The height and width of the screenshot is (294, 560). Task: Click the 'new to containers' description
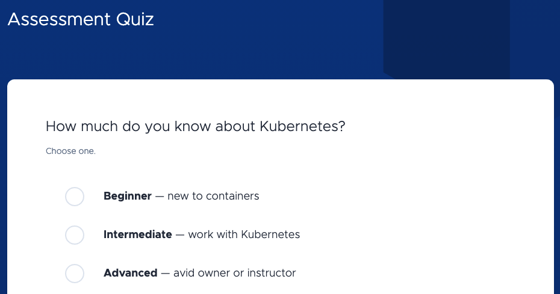tap(213, 197)
